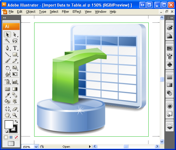The image size is (176, 150).
Task: Expand the right panel dock
Action: 172,17
